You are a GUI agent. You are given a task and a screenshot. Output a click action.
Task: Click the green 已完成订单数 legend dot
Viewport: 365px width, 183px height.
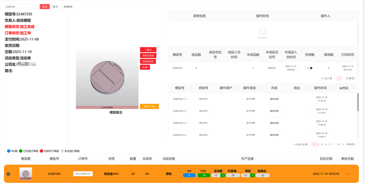21,151
